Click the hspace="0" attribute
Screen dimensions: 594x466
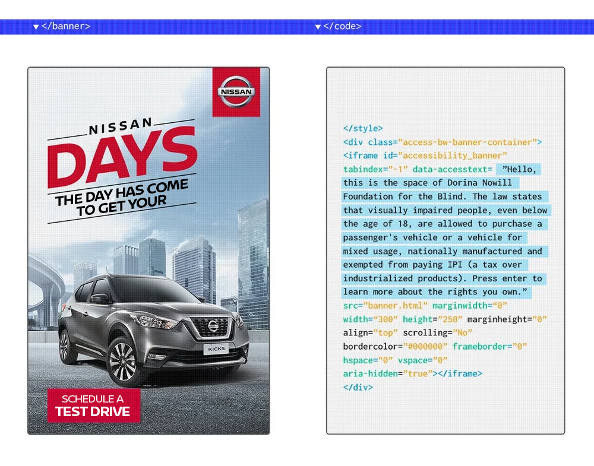(368, 360)
